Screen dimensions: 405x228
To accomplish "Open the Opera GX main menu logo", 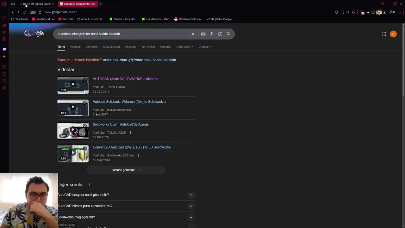I will [x=4, y=4].
